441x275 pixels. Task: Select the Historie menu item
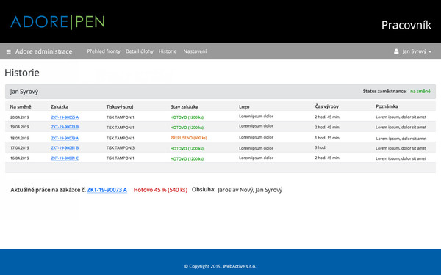click(168, 51)
